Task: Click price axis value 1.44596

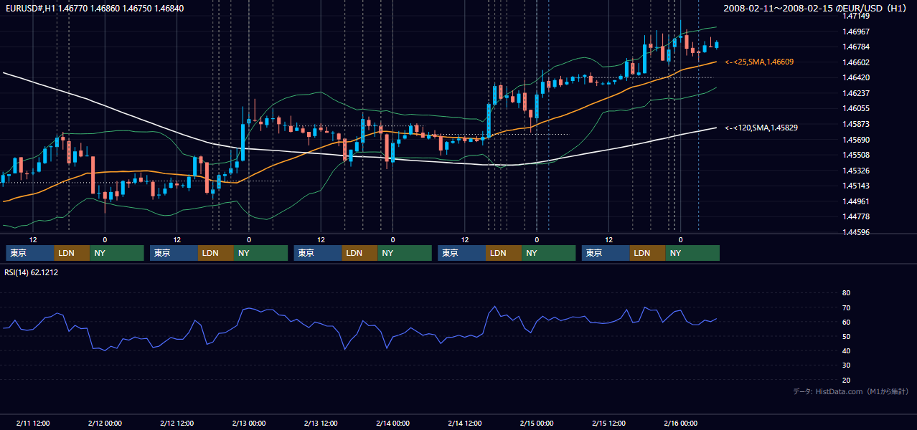Action: [x=856, y=232]
